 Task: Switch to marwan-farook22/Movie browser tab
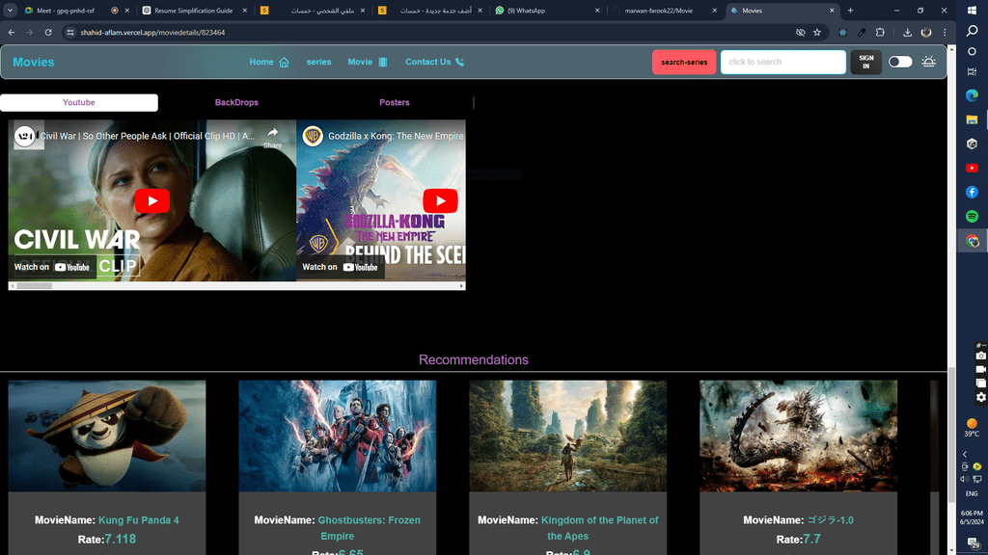point(665,10)
